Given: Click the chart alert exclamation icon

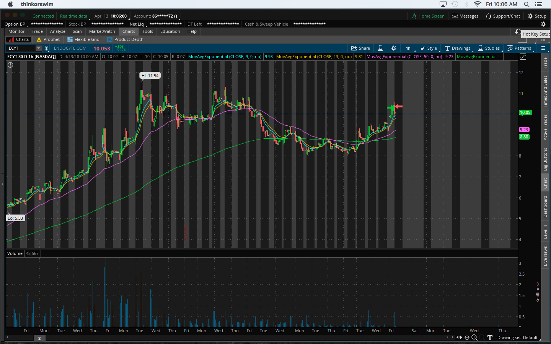Looking at the screenshot, I should coord(10,65).
